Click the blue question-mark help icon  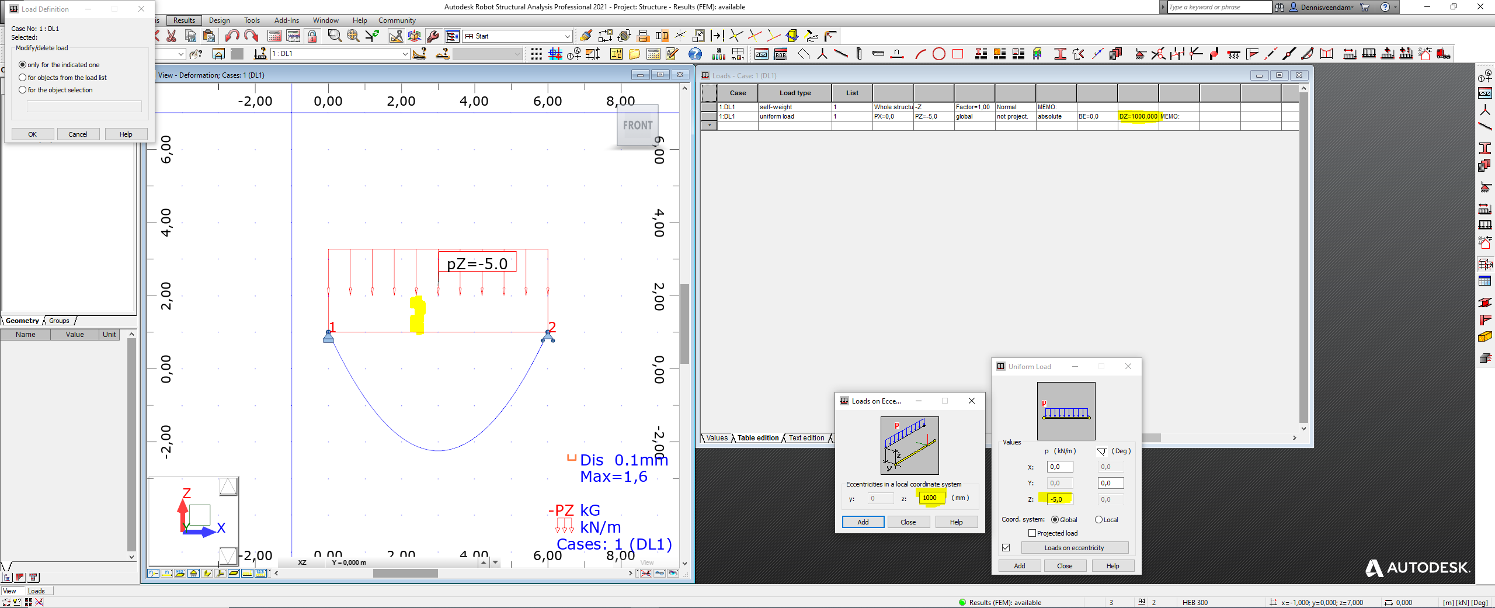coord(695,54)
